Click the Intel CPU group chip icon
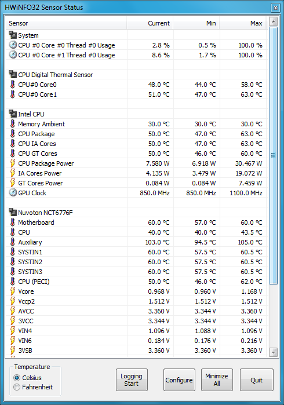Image resolution: width=284 pixels, height=405 pixels. pyautogui.click(x=12, y=114)
